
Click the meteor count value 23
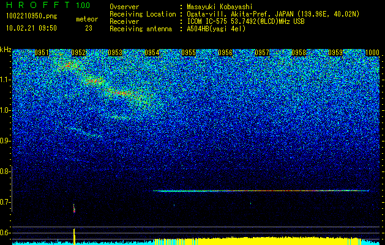[89, 28]
